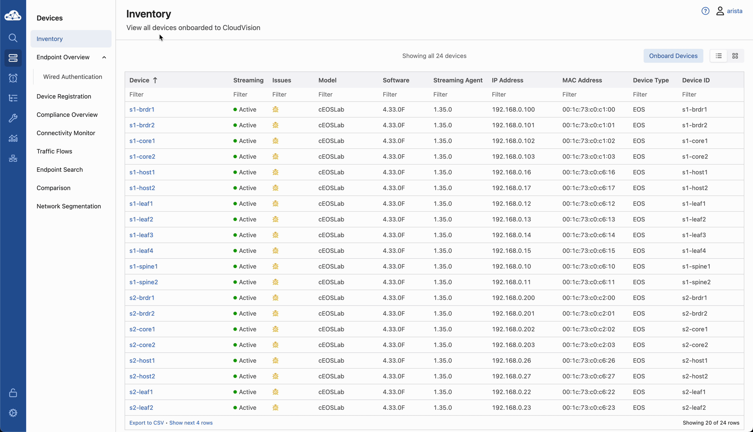Open Compliance Overview in Devices menu
This screenshot has width=753, height=432.
pos(67,114)
